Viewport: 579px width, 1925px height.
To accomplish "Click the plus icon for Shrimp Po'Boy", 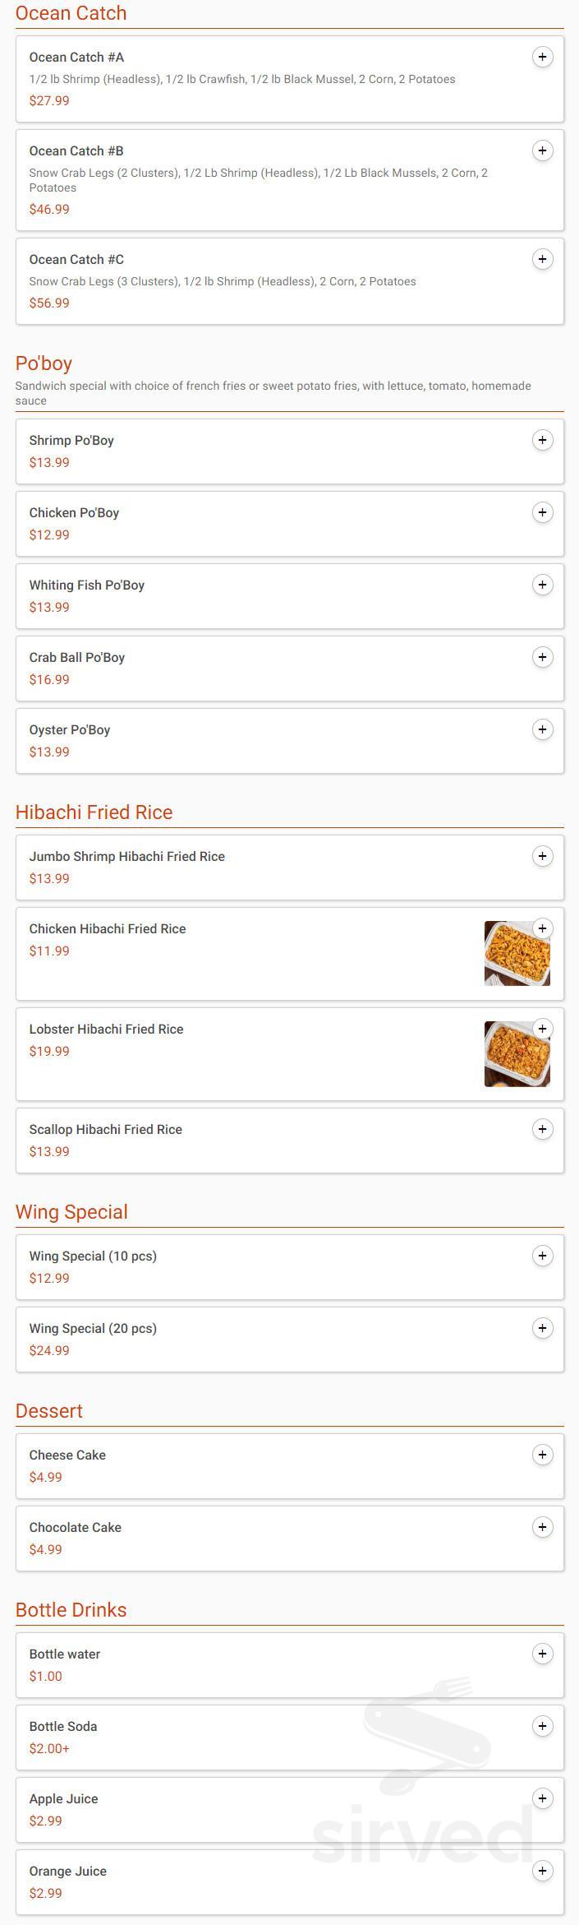I will click(x=543, y=440).
